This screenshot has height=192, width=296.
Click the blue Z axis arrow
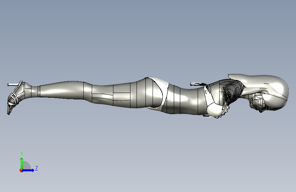coord(28,170)
